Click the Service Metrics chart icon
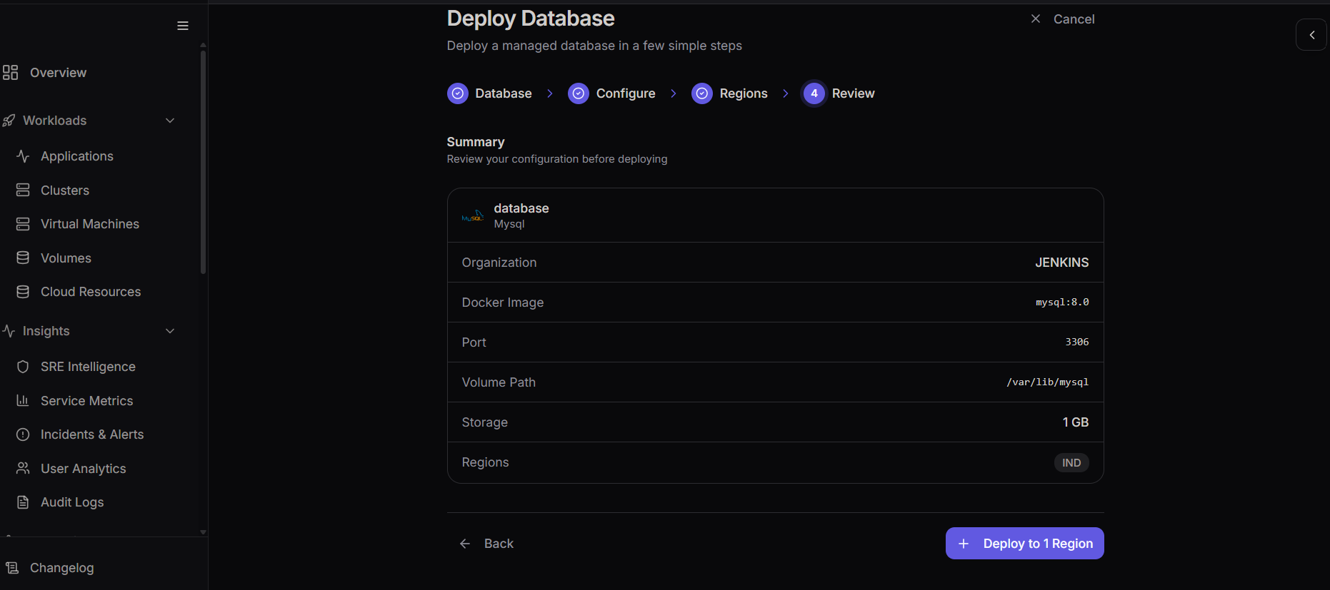 coord(23,400)
